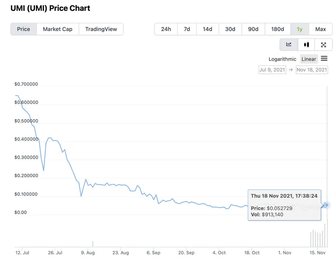Switch to candlestick chart icon
Screen dimensions: 335x262
306,45
